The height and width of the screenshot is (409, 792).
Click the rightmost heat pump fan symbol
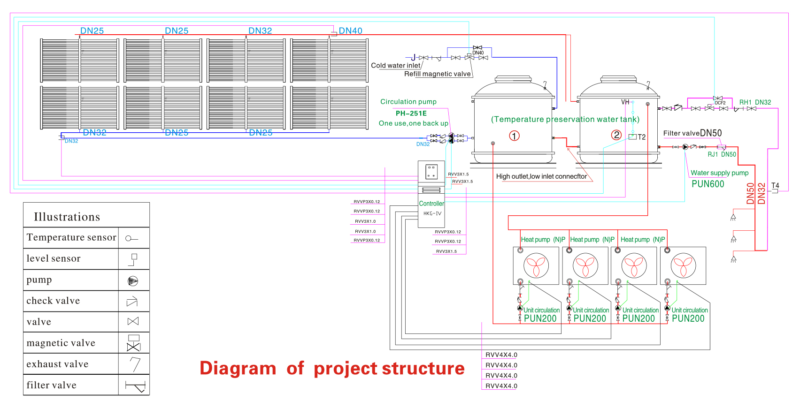(683, 265)
